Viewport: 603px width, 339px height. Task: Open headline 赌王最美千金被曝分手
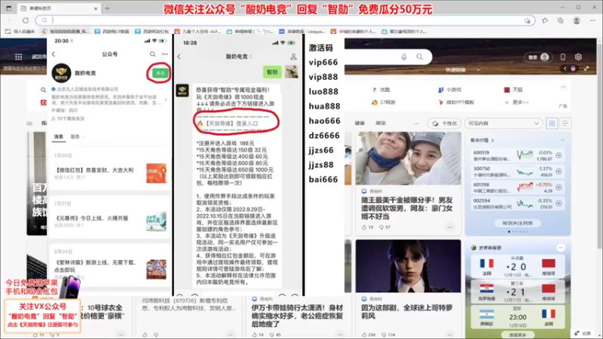click(x=407, y=208)
